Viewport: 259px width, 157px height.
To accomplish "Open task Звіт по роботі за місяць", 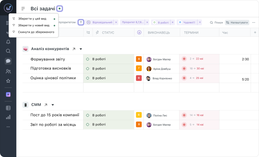I will (53, 125).
